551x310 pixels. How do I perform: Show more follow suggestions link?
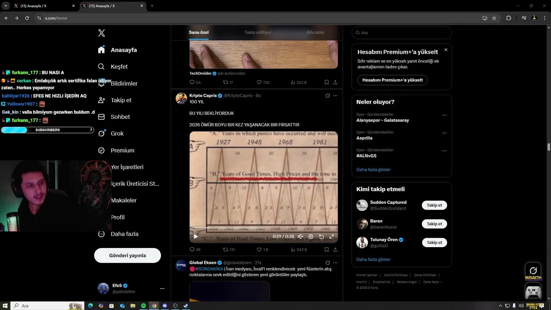point(373,260)
